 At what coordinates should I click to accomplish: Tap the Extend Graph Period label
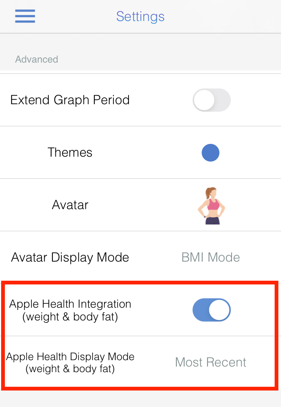pos(70,100)
